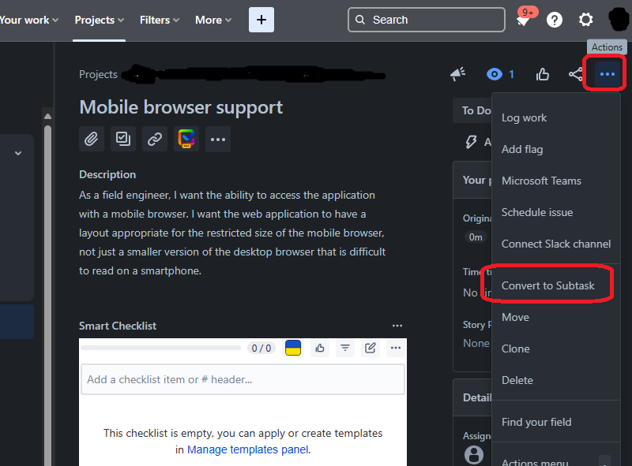This screenshot has height=466, width=632.
Task: Open the Settings gear icon
Action: (x=585, y=20)
